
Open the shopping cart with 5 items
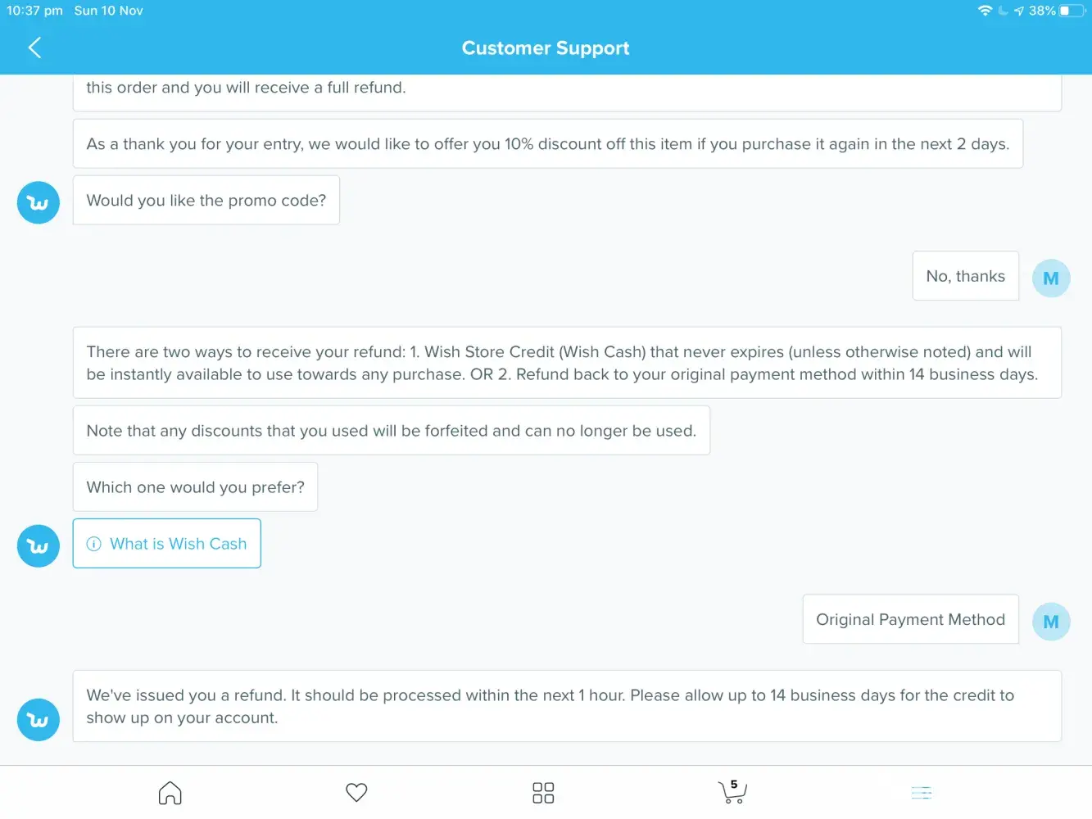(x=732, y=792)
